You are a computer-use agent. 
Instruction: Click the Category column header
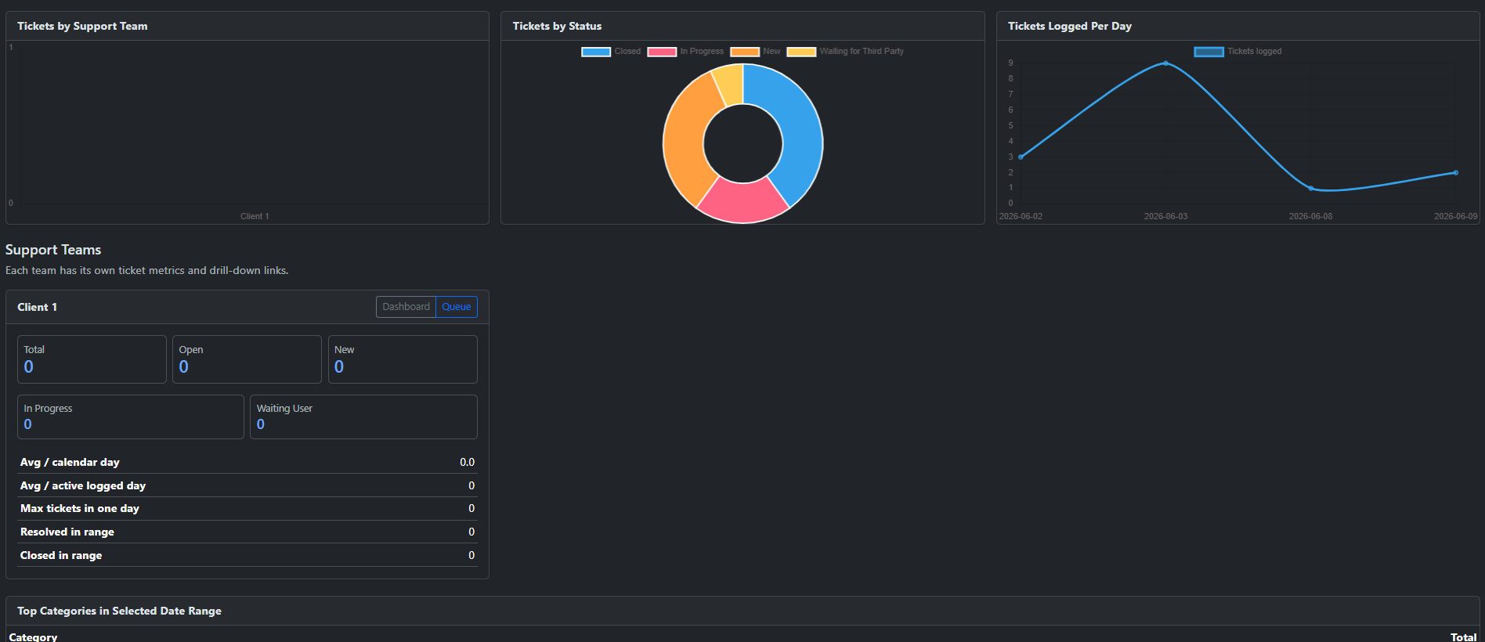33,637
